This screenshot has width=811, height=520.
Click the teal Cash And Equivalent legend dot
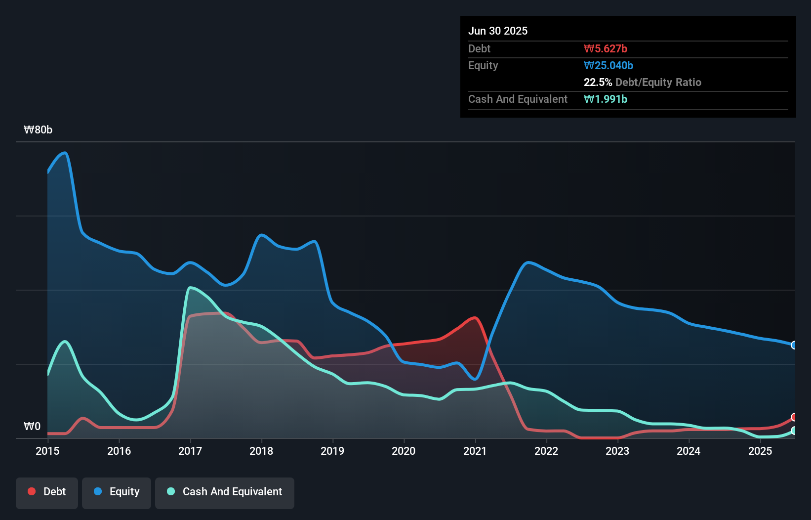pos(170,491)
